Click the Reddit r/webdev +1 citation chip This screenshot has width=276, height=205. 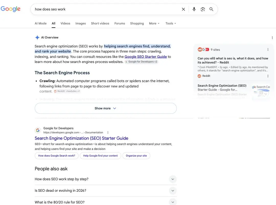point(67,91)
